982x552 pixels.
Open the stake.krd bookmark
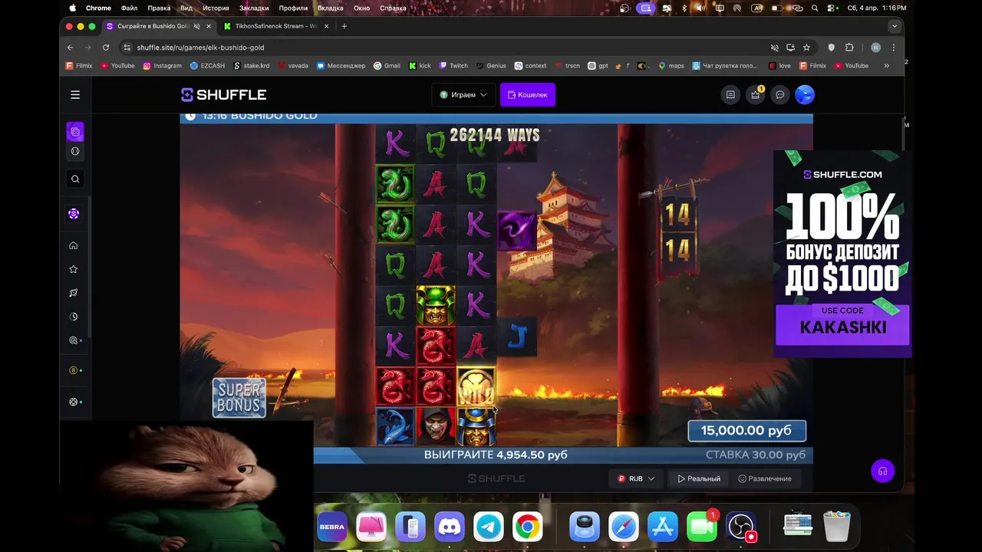coord(252,66)
